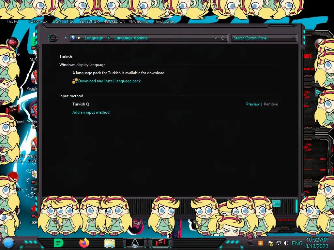
Task: Preview the Turkish Q input method
Action: 253,104
